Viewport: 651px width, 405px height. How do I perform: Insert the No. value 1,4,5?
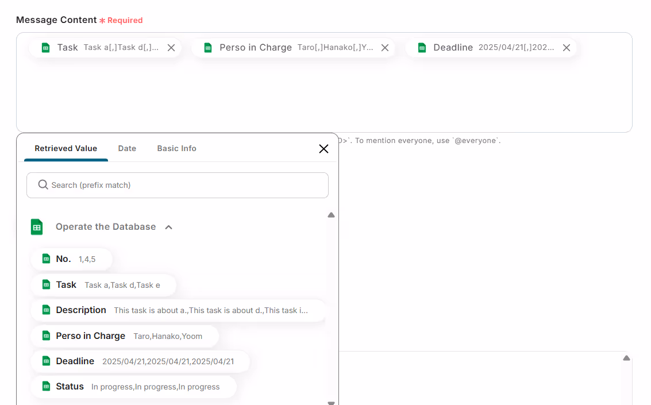[x=71, y=259]
